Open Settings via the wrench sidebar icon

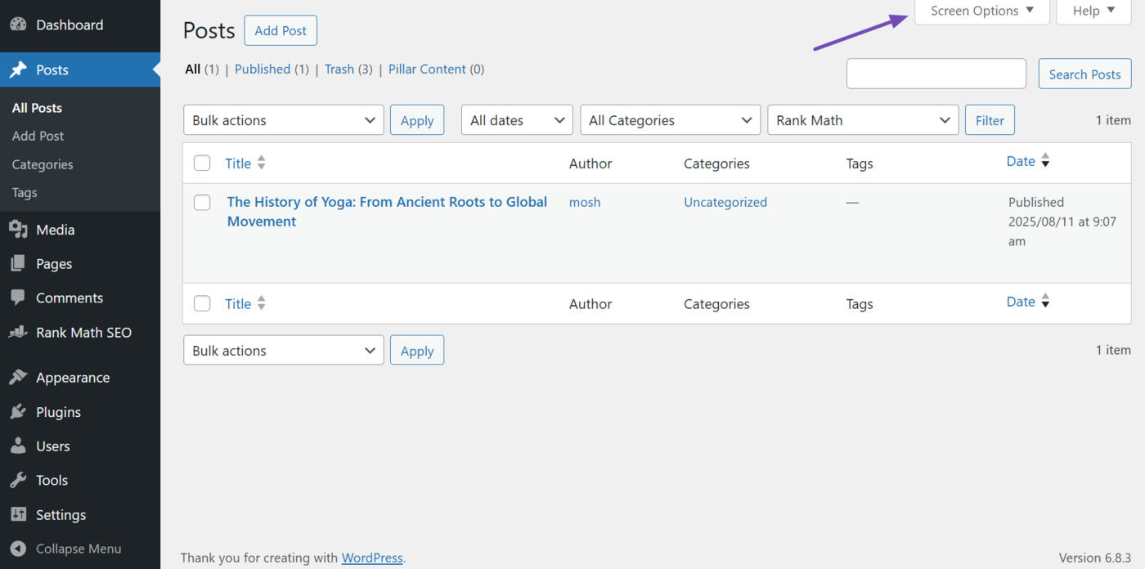(17, 514)
